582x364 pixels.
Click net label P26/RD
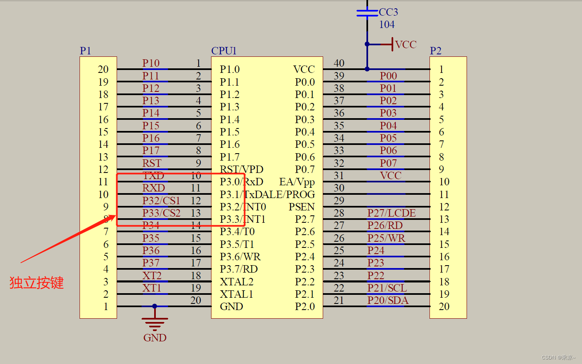click(x=385, y=225)
